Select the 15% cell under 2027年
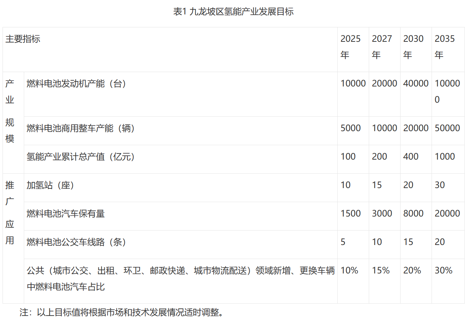The height and width of the screenshot is (321, 468). 384,281
